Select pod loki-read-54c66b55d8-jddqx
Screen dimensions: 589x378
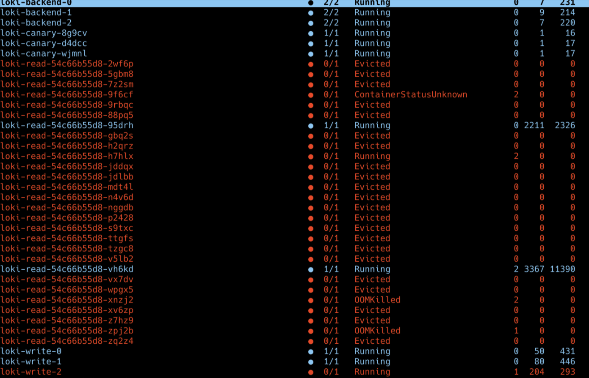point(67,166)
